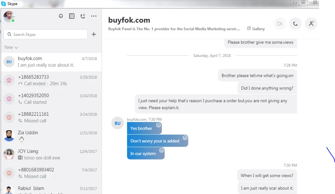
Task: Open the +18882211161 missed call entry
Action: 51,117
